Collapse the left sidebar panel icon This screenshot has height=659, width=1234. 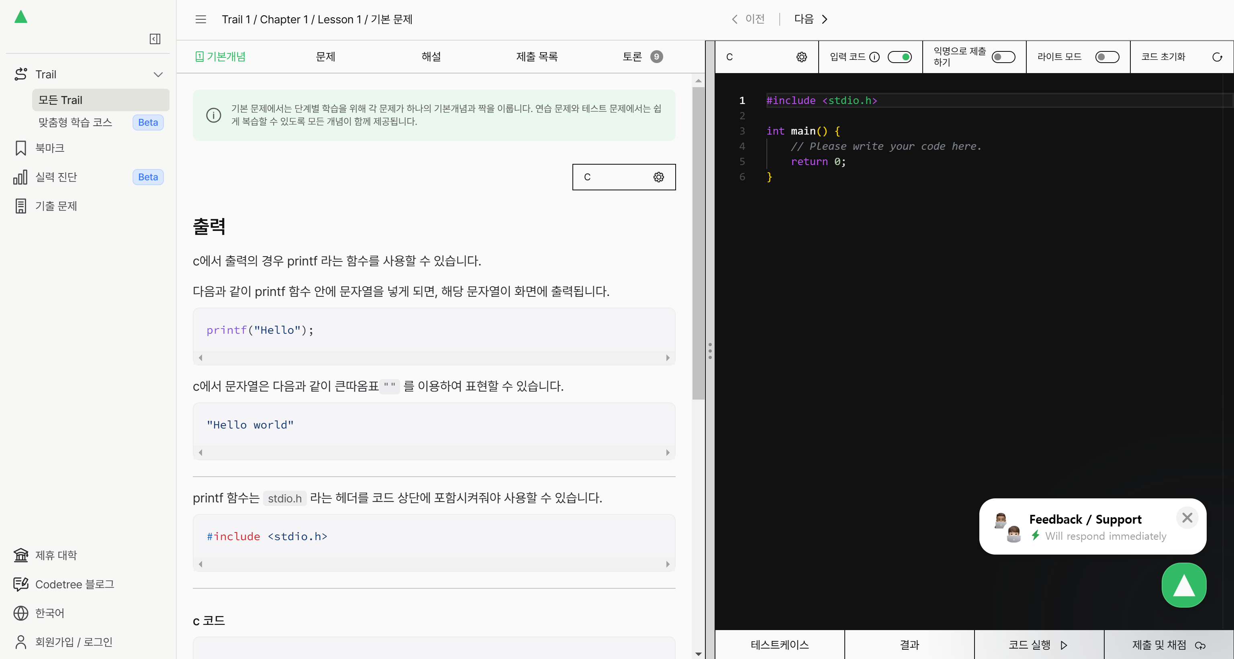click(x=155, y=39)
